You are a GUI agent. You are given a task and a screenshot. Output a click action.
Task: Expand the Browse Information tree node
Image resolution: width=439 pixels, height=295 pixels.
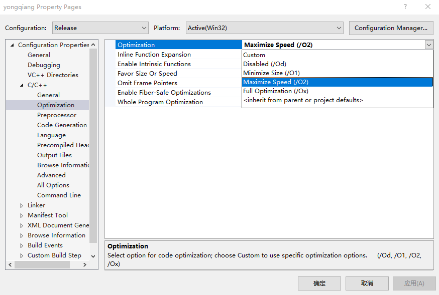tap(22, 235)
